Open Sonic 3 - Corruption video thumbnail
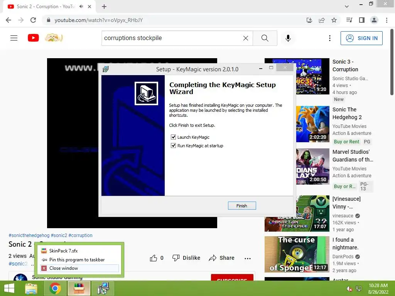395x296 pixels. tap(312, 76)
